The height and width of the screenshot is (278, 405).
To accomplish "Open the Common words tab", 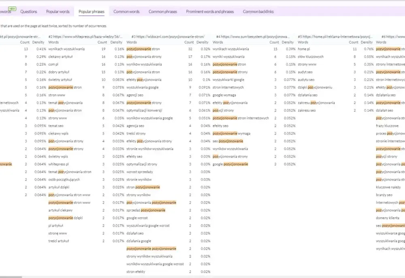I will pos(126,12).
